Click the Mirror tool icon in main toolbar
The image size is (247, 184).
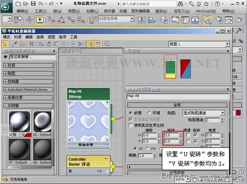[142, 20]
